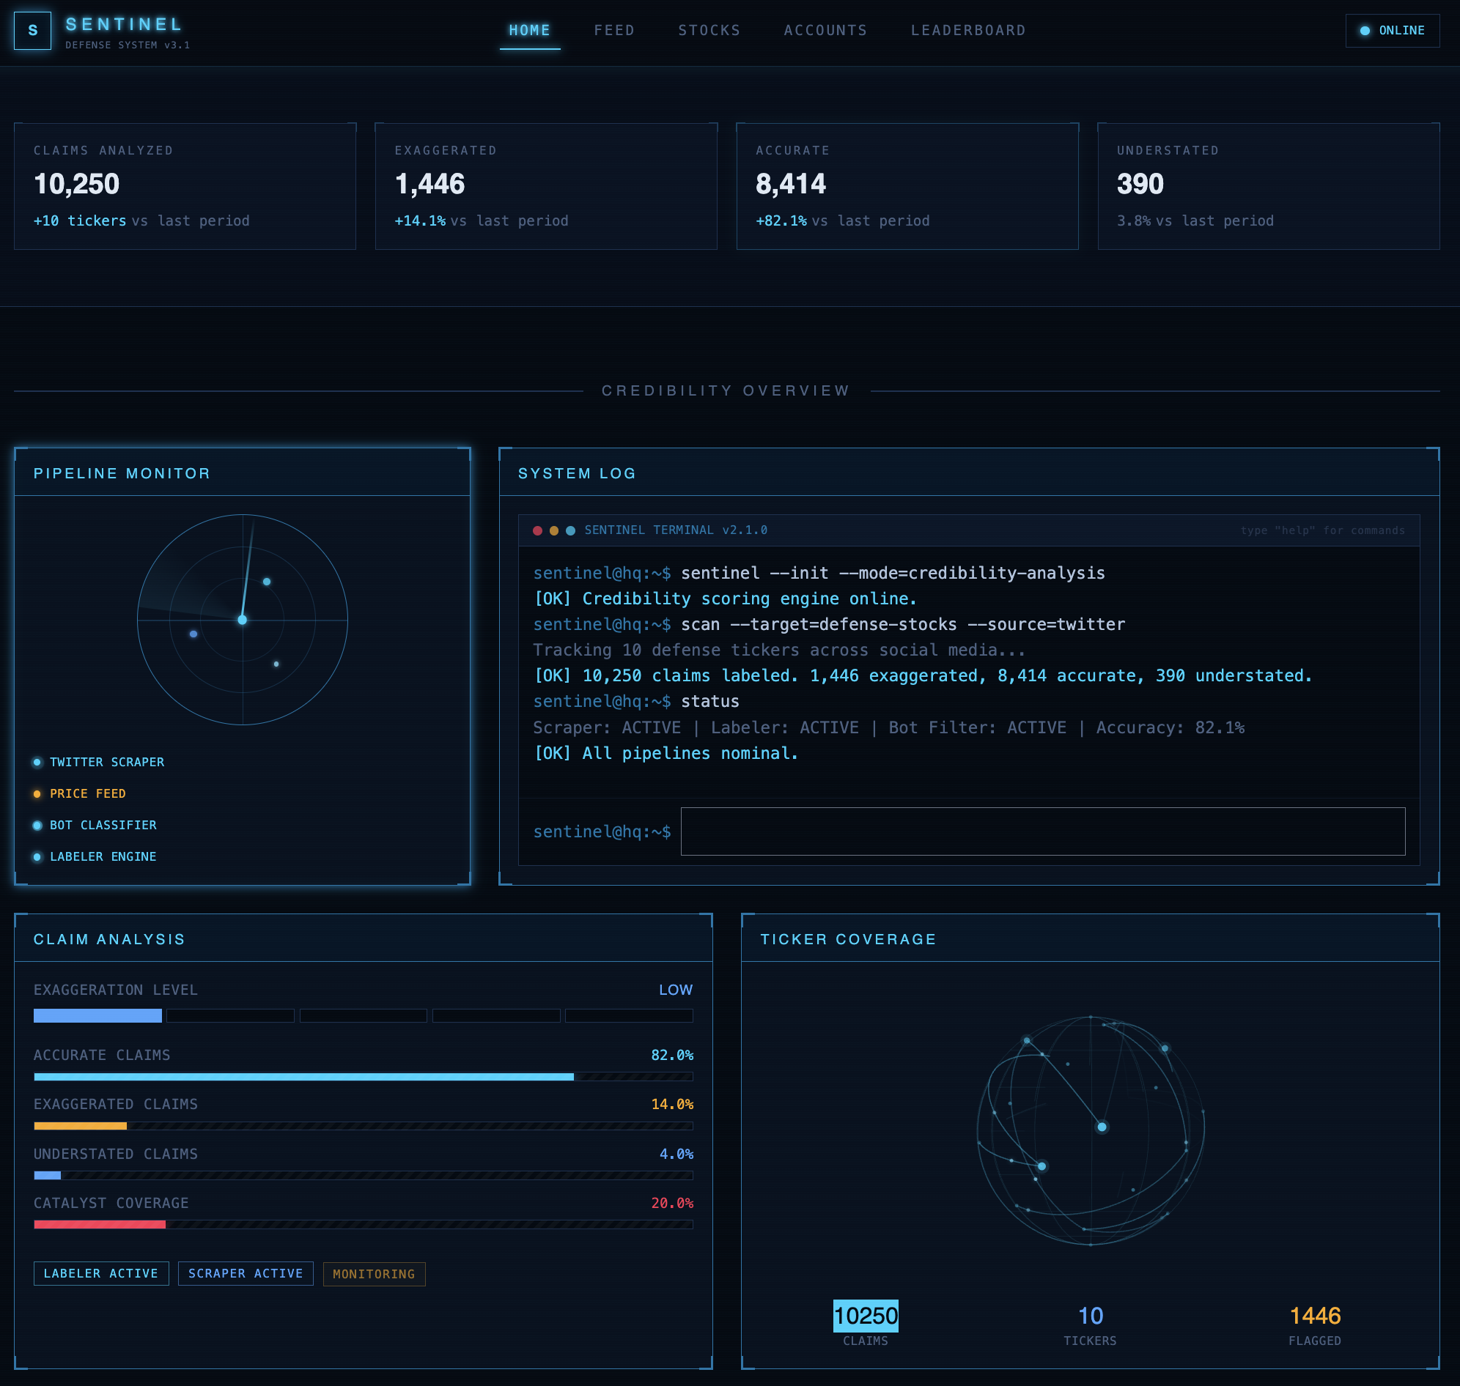Image resolution: width=1460 pixels, height=1386 pixels.
Task: Select the Claims Analyzed stat card
Action: pyautogui.click(x=185, y=186)
